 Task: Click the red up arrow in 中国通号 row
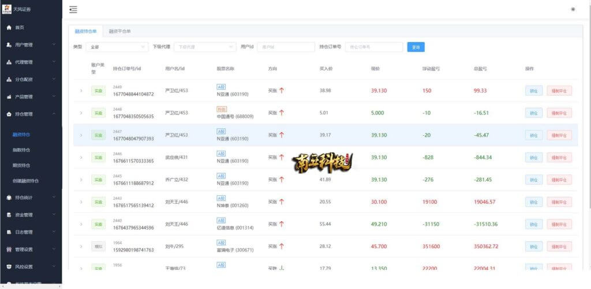point(281,113)
